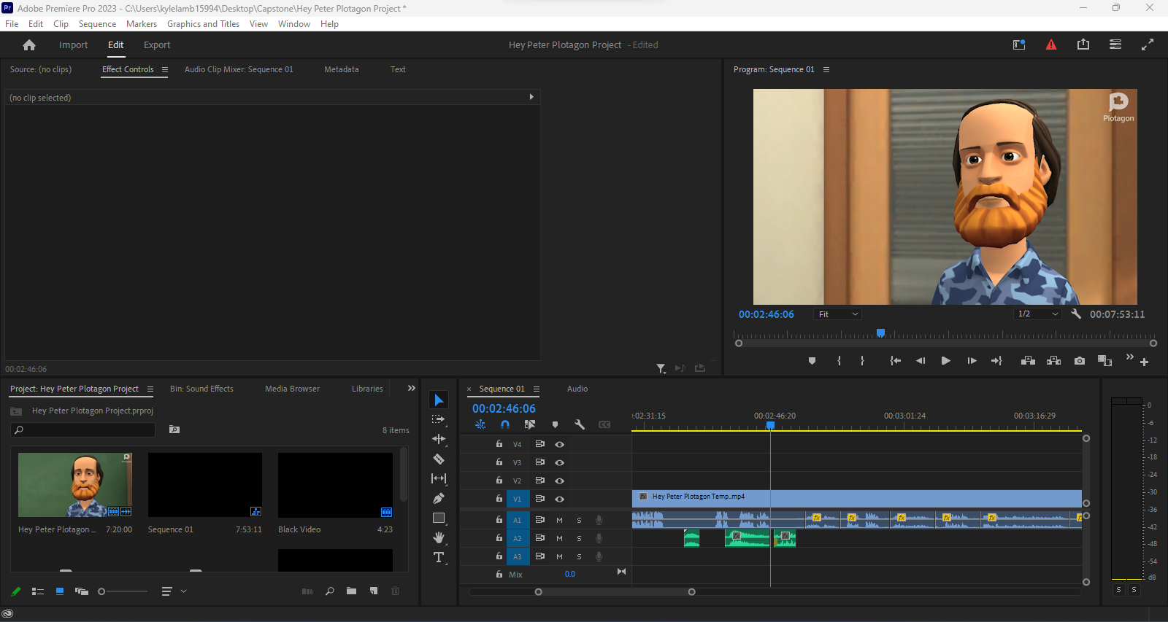The image size is (1168, 622).
Task: Select the Type tool
Action: pyautogui.click(x=439, y=558)
